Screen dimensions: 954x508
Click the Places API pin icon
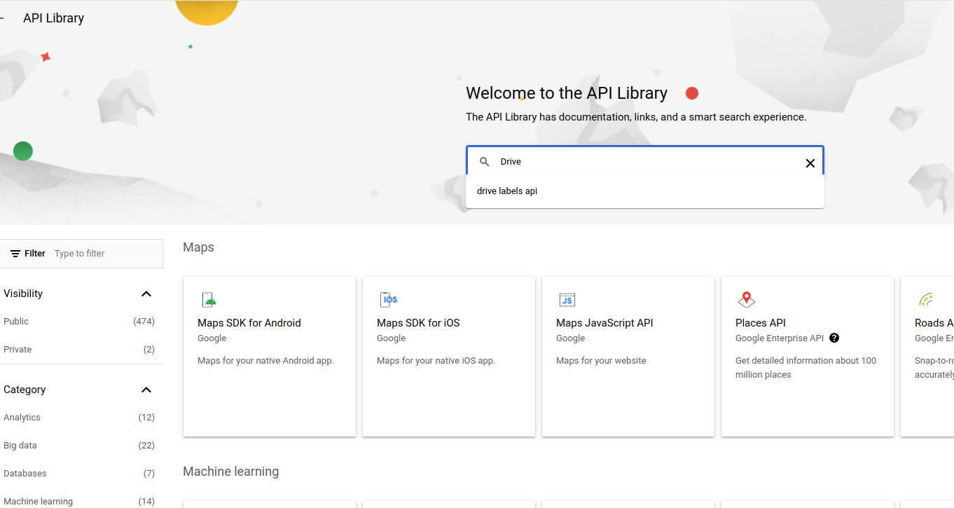[x=747, y=300]
